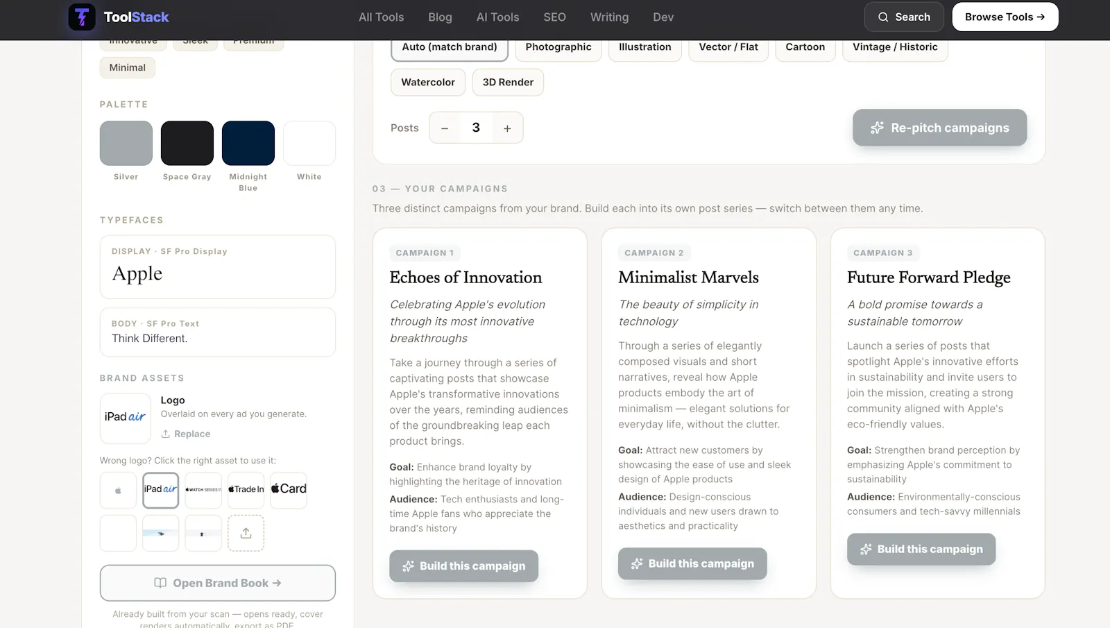This screenshot has width=1110, height=628.
Task: Click Replace to upload a new logo
Action: pos(186,434)
